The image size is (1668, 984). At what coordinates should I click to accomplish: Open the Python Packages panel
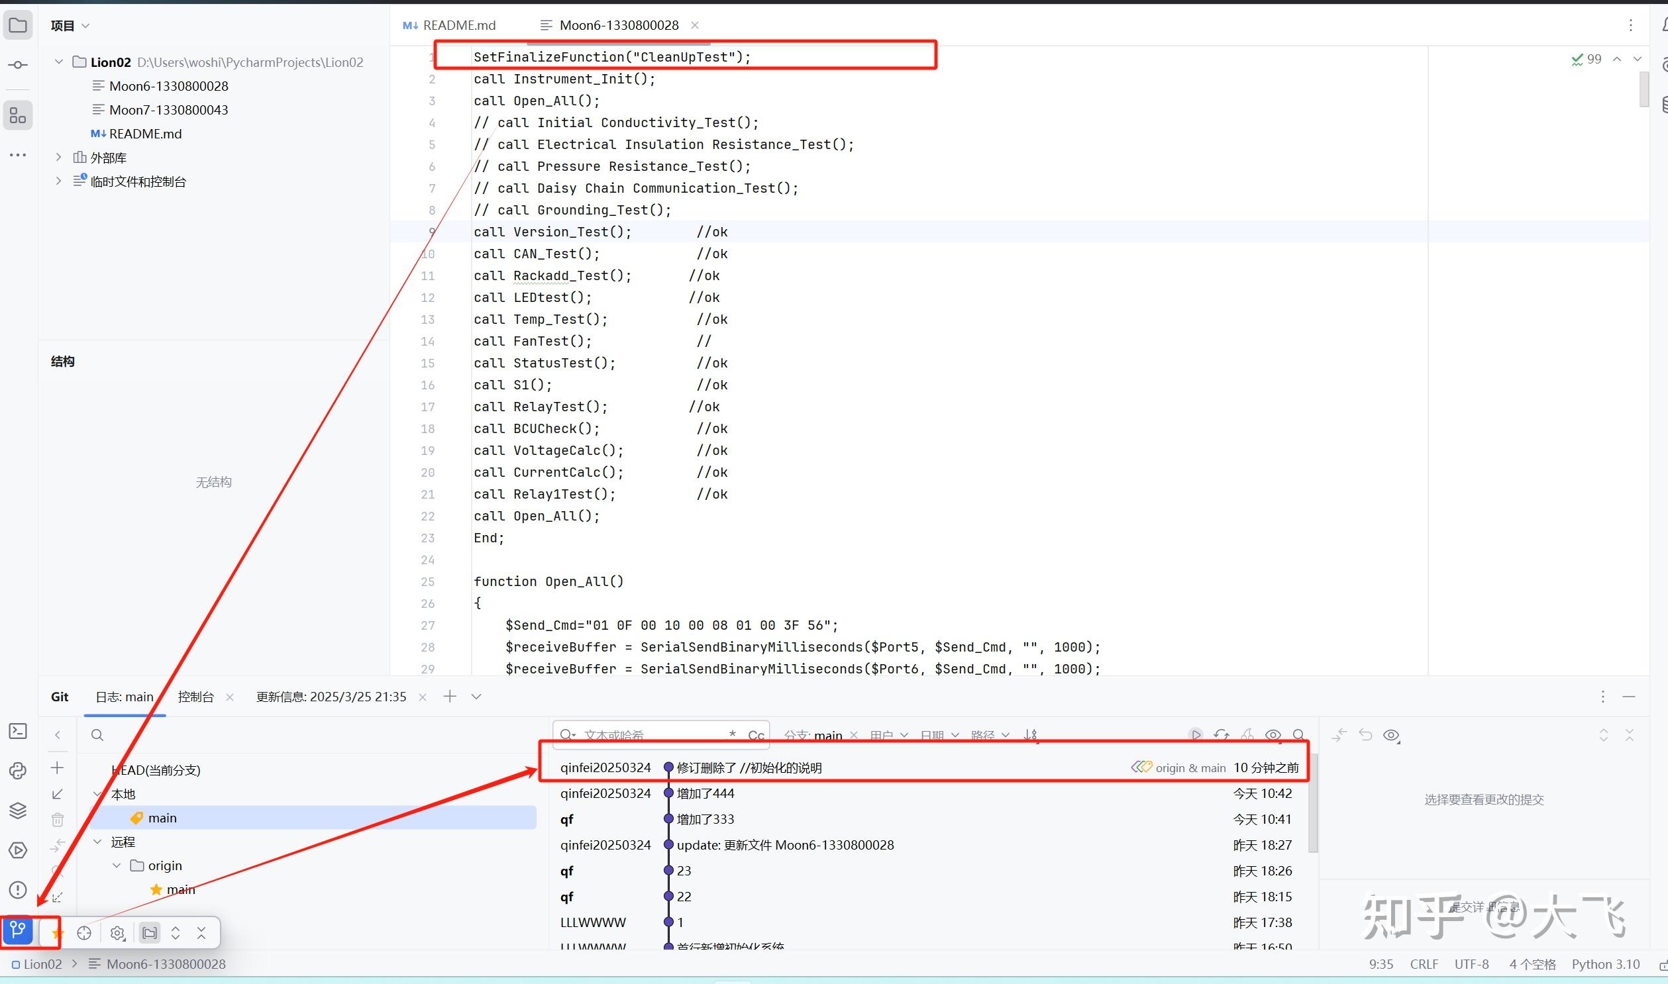coord(18,769)
